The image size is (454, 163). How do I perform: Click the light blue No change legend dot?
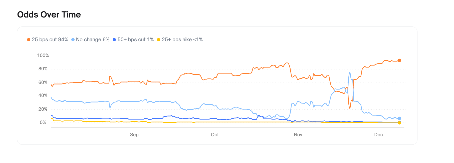tap(73, 40)
